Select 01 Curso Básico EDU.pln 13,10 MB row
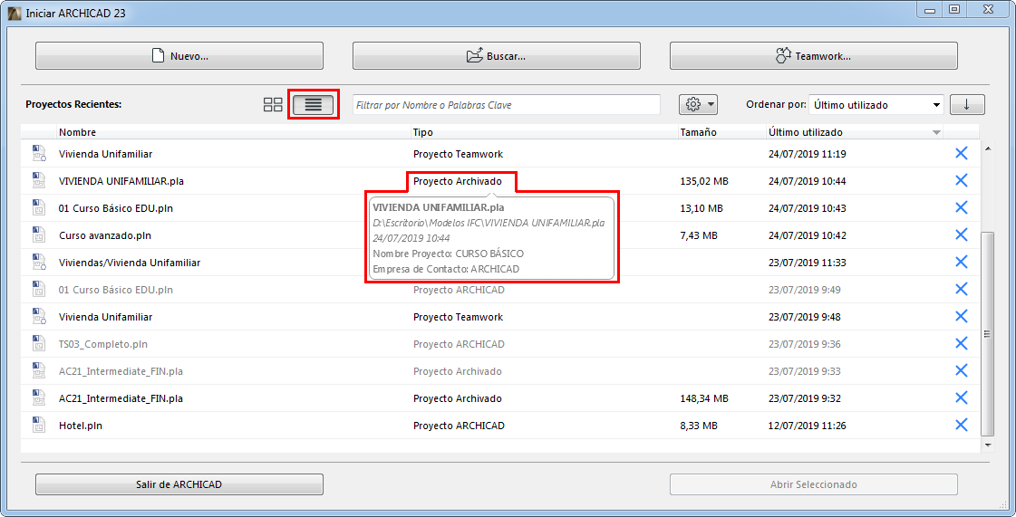This screenshot has height=517, width=1016. coord(499,208)
